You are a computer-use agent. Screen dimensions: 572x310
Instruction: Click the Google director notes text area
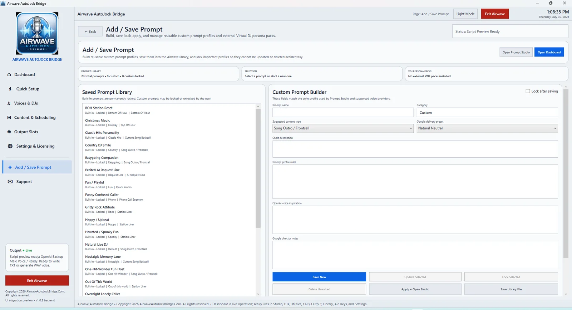click(415, 255)
